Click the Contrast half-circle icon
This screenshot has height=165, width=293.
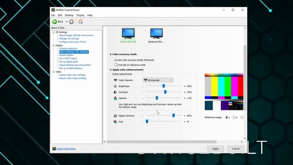(x=115, y=92)
